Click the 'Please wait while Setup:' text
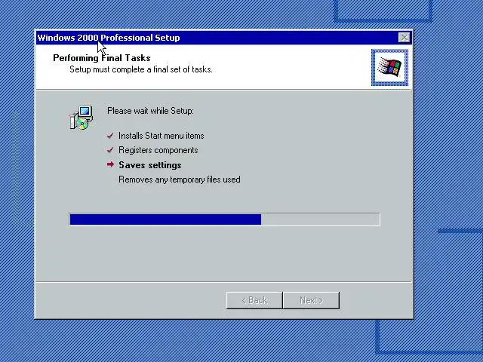The image size is (483, 362). click(150, 111)
